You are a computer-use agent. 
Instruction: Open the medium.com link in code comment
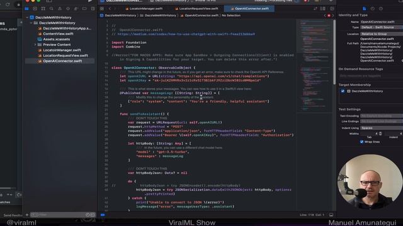tap(186, 34)
